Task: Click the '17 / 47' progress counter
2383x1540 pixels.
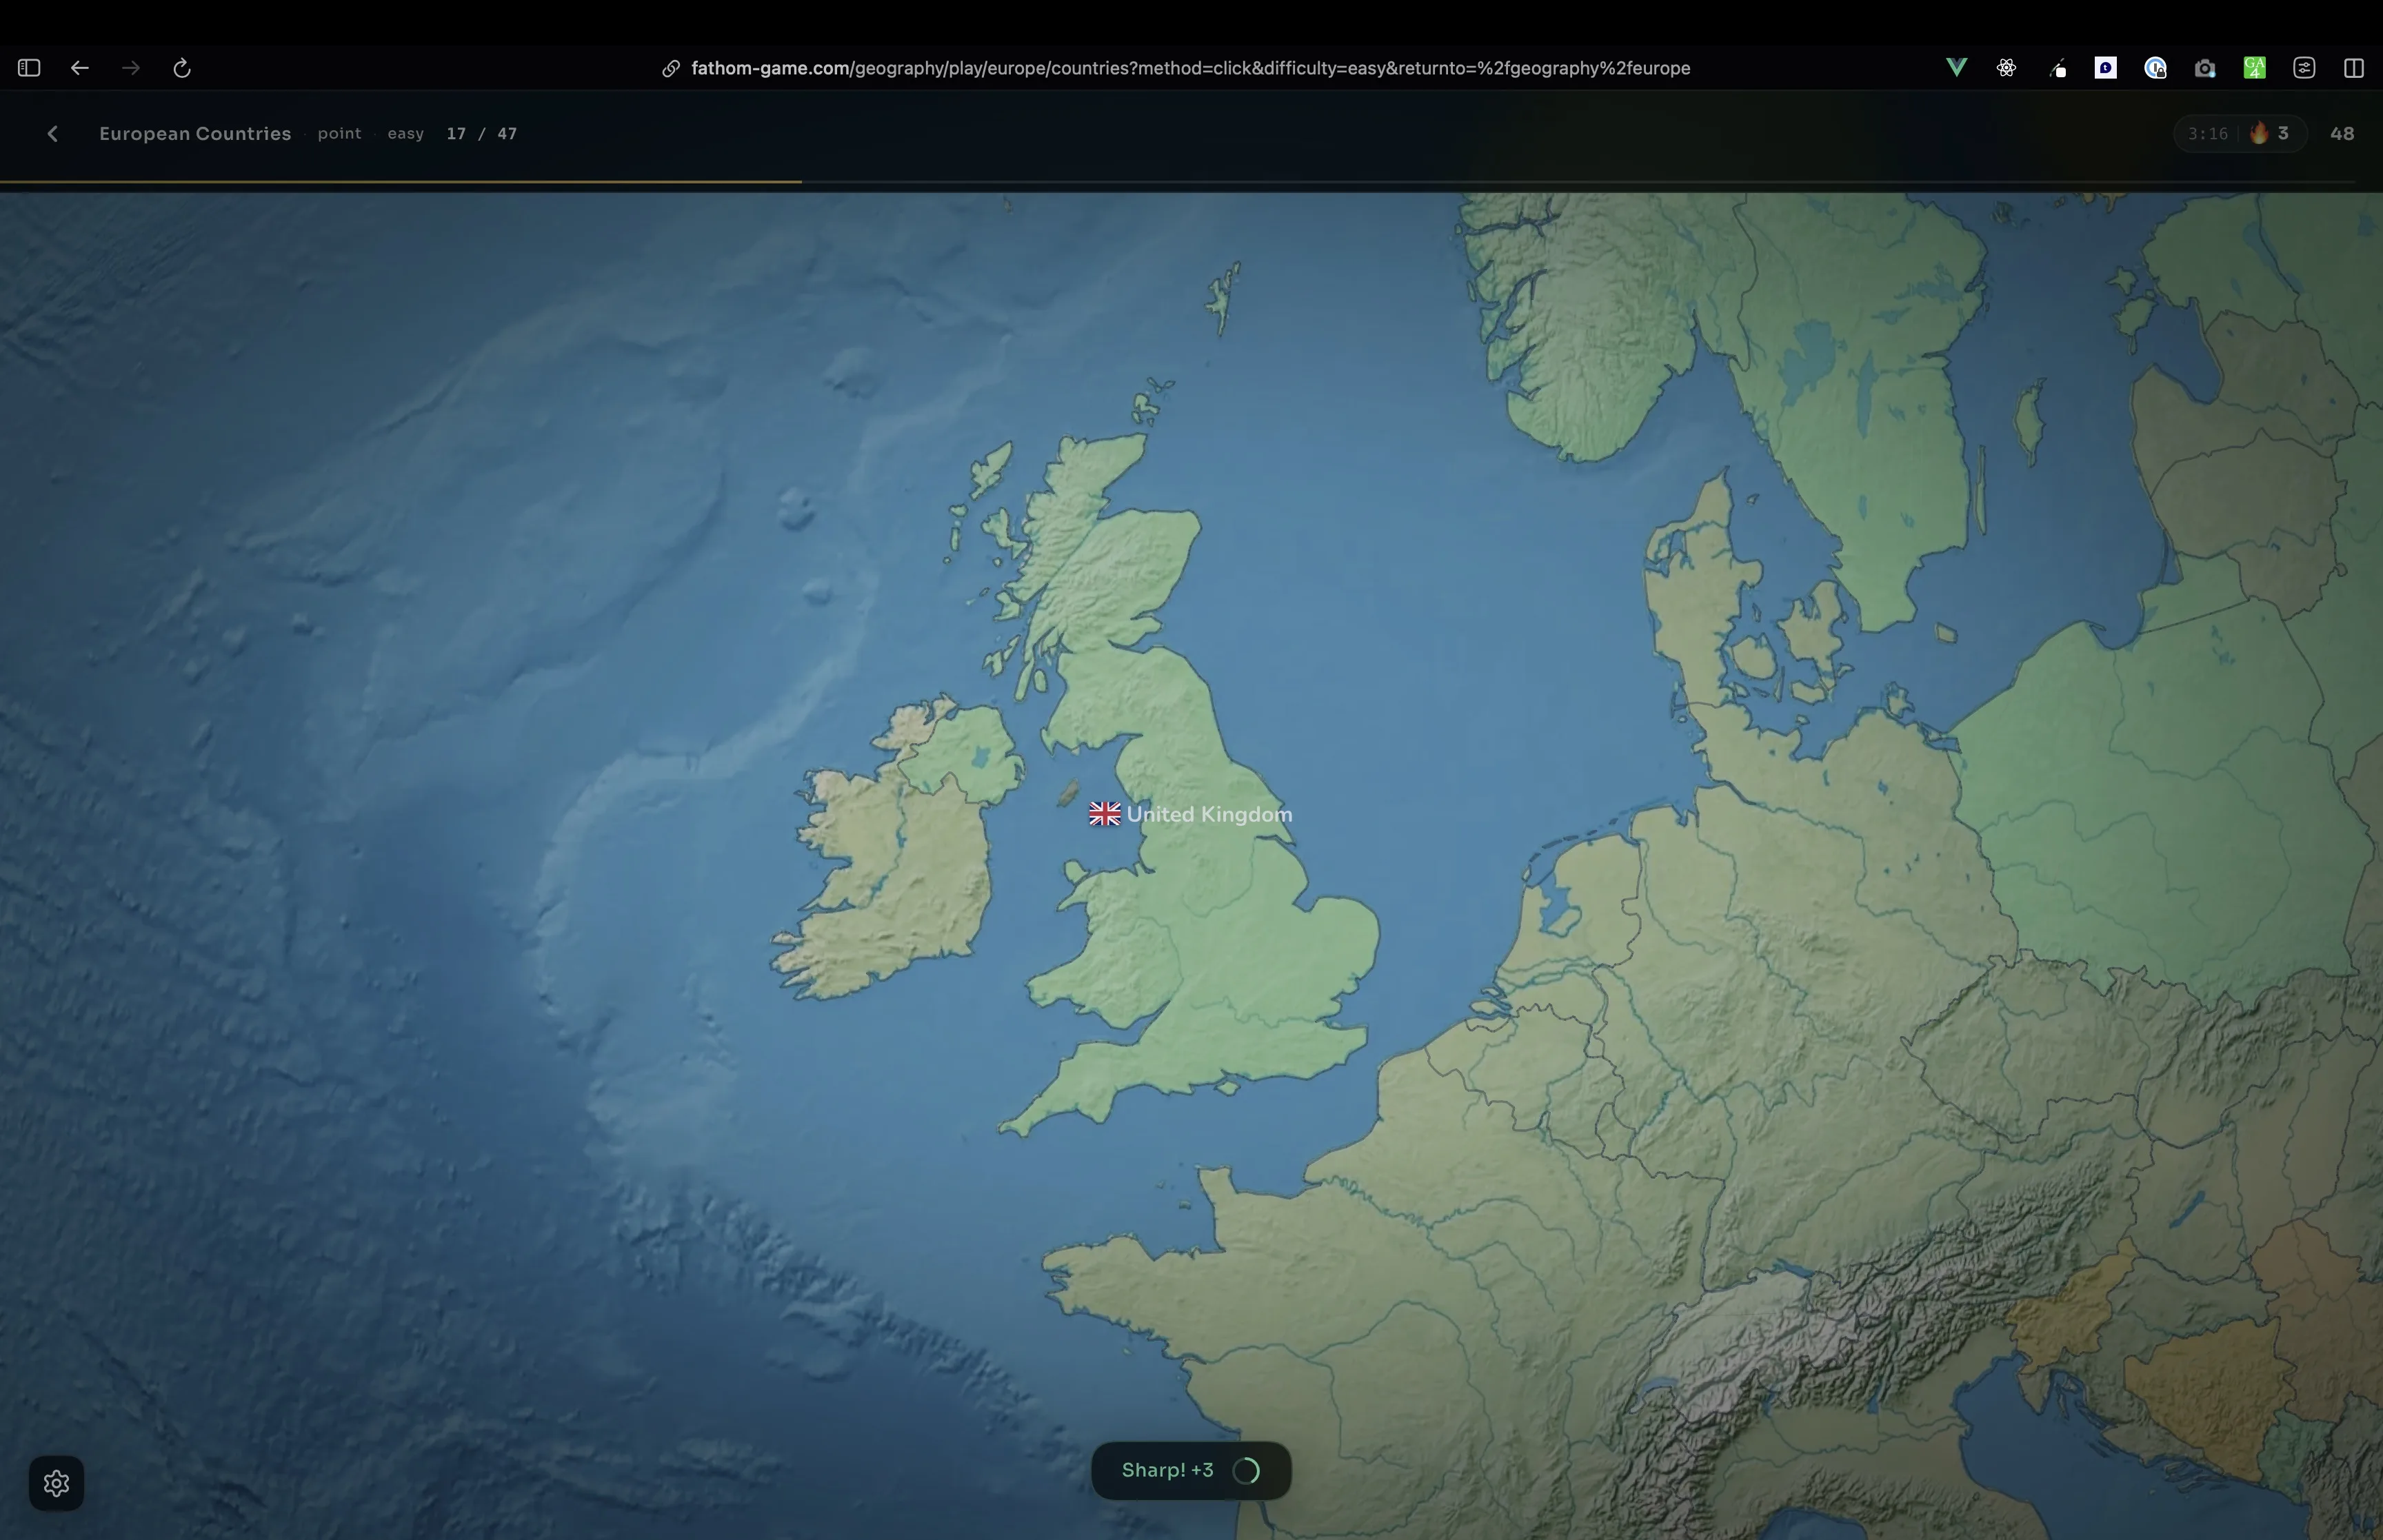Action: [482, 134]
